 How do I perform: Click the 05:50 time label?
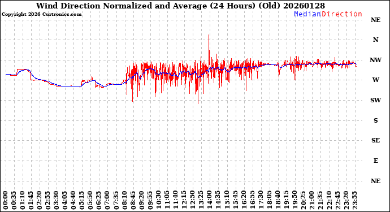click(91, 200)
